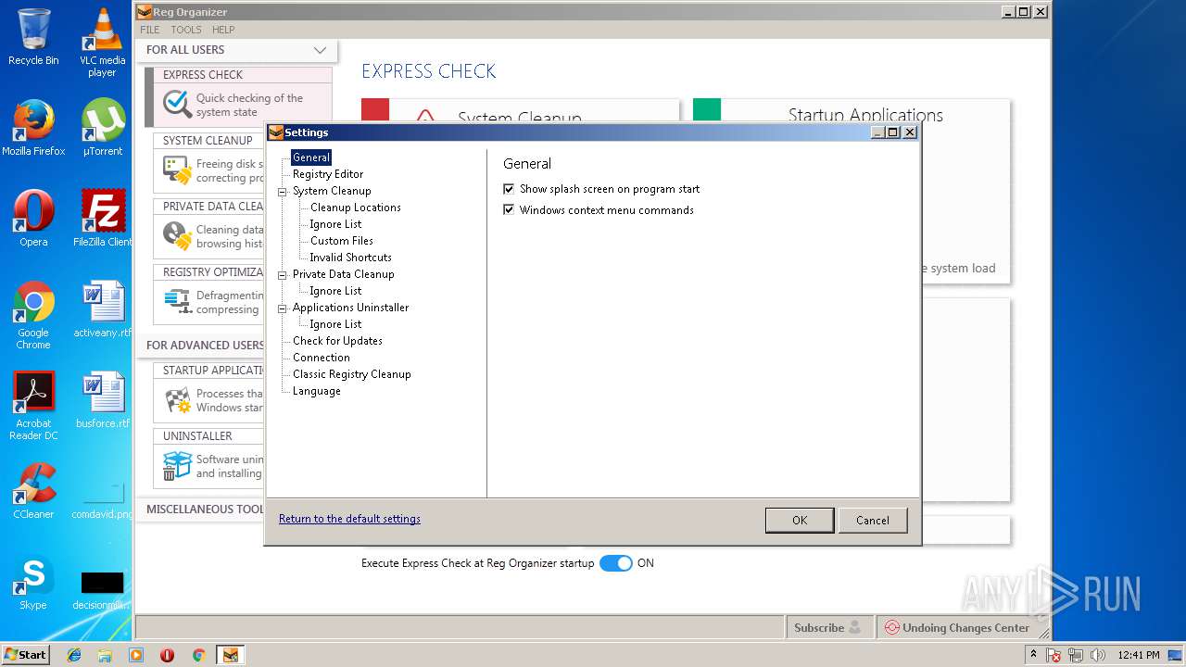
Task: Open Opera desktop shortcut
Action: [x=33, y=218]
